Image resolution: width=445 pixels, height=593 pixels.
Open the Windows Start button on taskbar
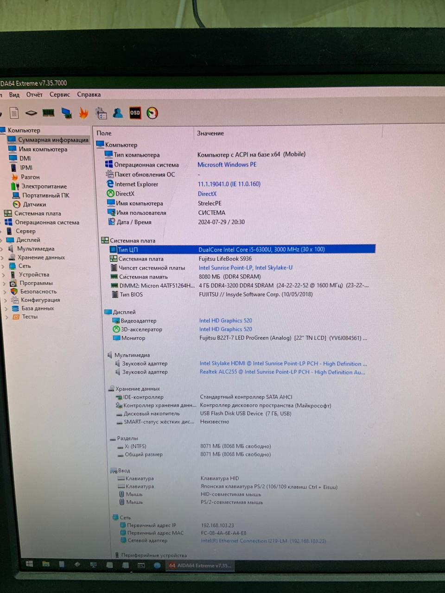click(29, 564)
